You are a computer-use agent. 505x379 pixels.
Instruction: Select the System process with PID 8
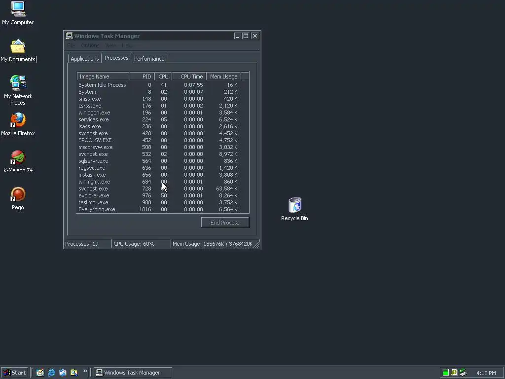tap(163, 92)
